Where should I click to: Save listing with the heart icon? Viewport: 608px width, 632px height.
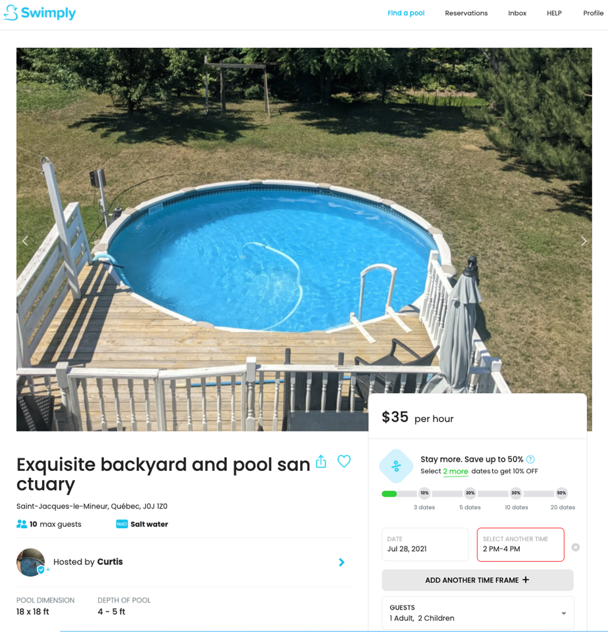coord(344,461)
